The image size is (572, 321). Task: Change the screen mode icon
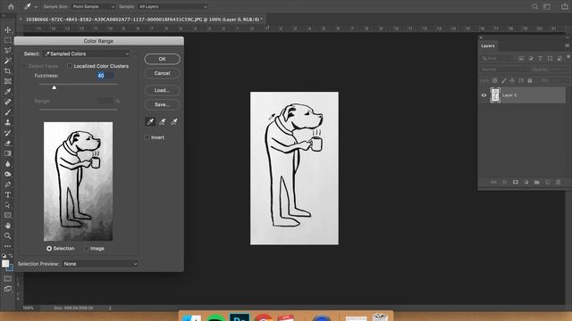[x=8, y=289]
